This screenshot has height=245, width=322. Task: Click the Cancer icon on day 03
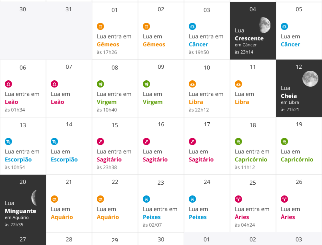[x=192, y=27]
